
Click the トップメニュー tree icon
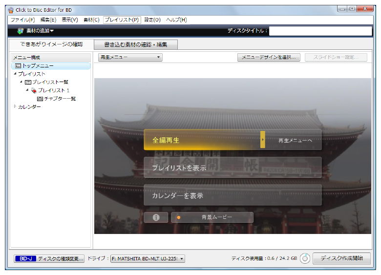[18, 65]
